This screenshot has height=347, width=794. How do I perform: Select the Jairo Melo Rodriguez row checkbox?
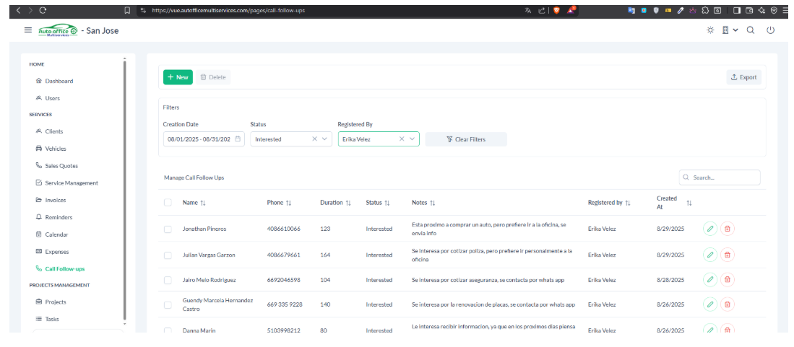pyautogui.click(x=168, y=280)
